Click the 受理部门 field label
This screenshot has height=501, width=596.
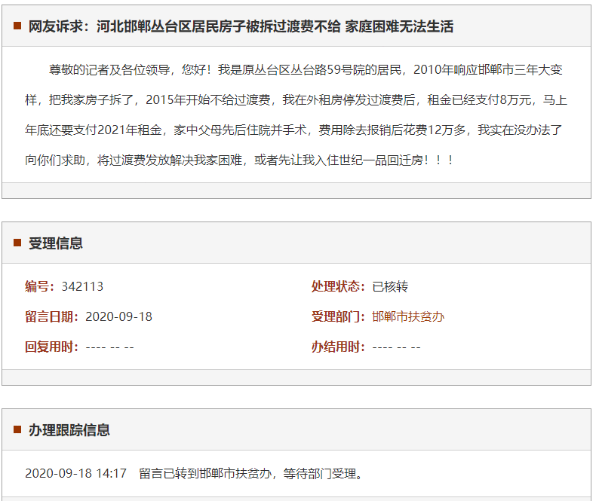coord(339,316)
